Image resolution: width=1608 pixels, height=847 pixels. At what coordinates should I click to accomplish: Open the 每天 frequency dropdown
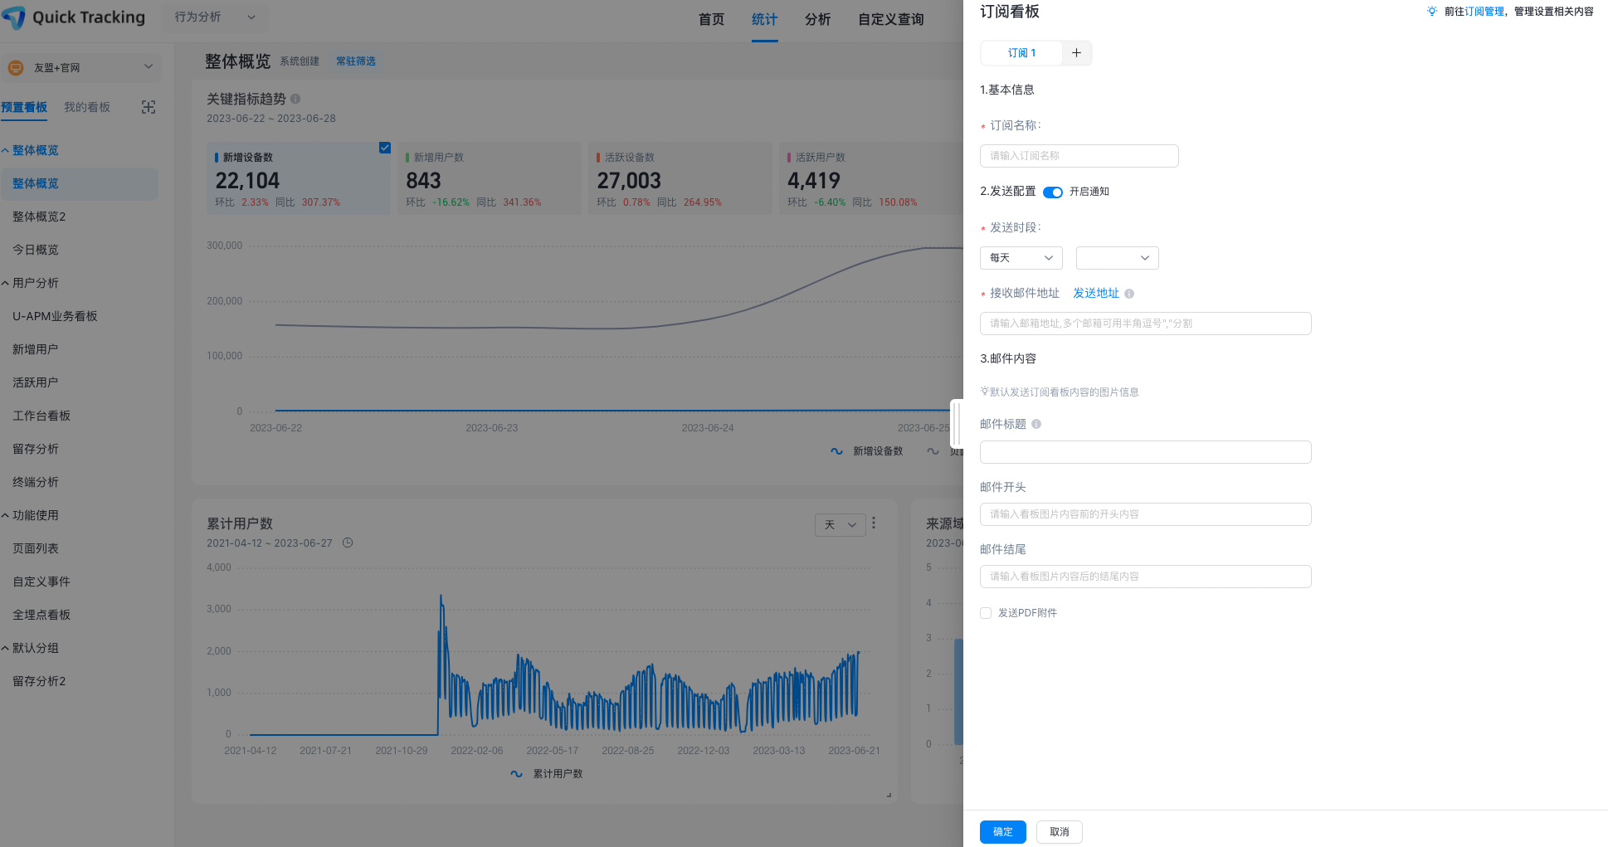1021,258
